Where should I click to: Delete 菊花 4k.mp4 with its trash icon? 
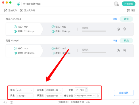tap(124, 51)
